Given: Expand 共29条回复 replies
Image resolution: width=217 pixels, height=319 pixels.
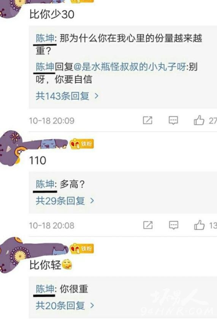Looking at the screenshot, I should (65, 201).
